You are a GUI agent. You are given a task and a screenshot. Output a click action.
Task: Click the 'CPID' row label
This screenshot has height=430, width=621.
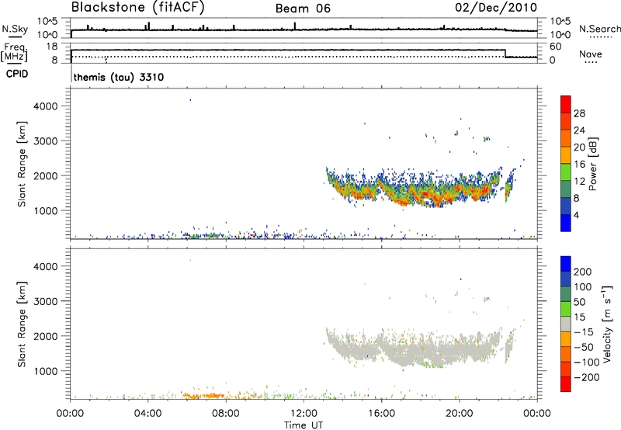pyautogui.click(x=17, y=74)
